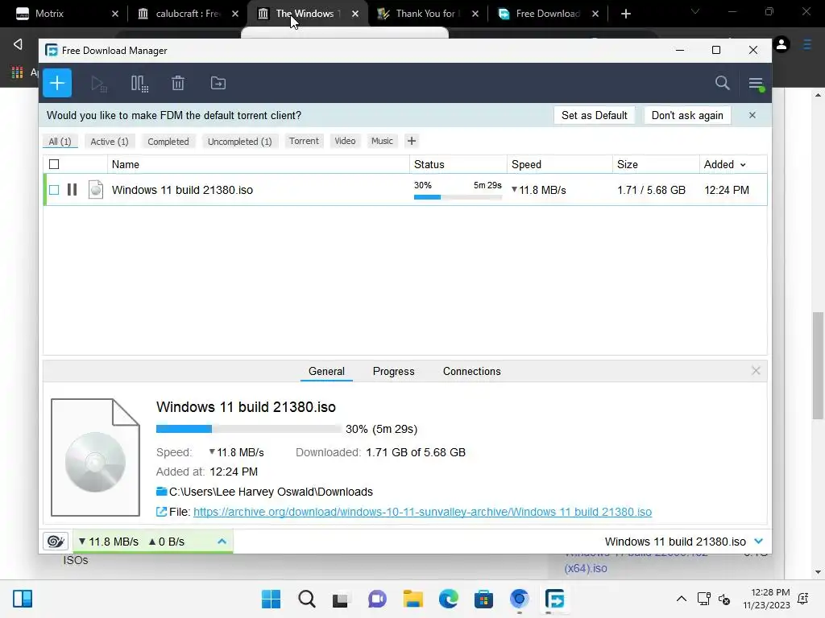The image size is (825, 618).
Task: Open the Connections details tab
Action: tap(472, 371)
